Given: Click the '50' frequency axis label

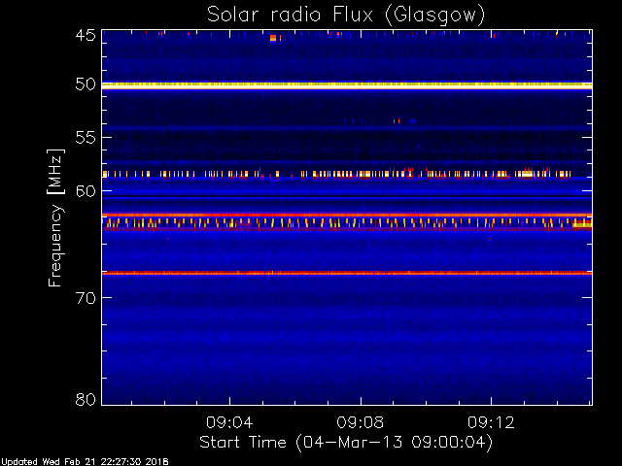Looking at the screenshot, I should tap(86, 84).
